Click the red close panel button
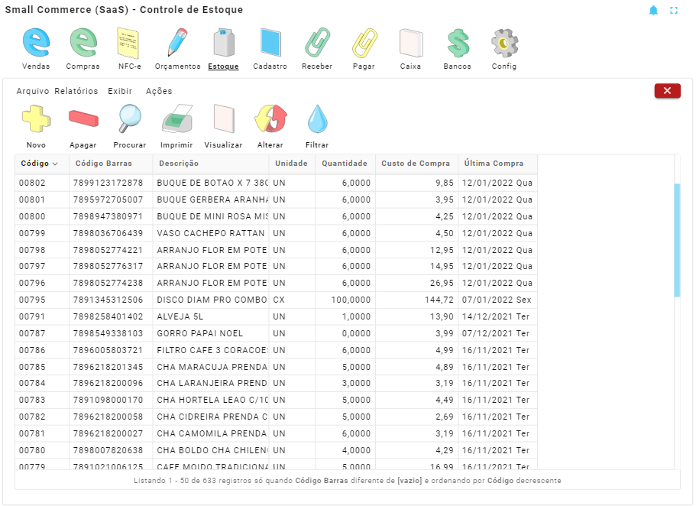 point(667,91)
